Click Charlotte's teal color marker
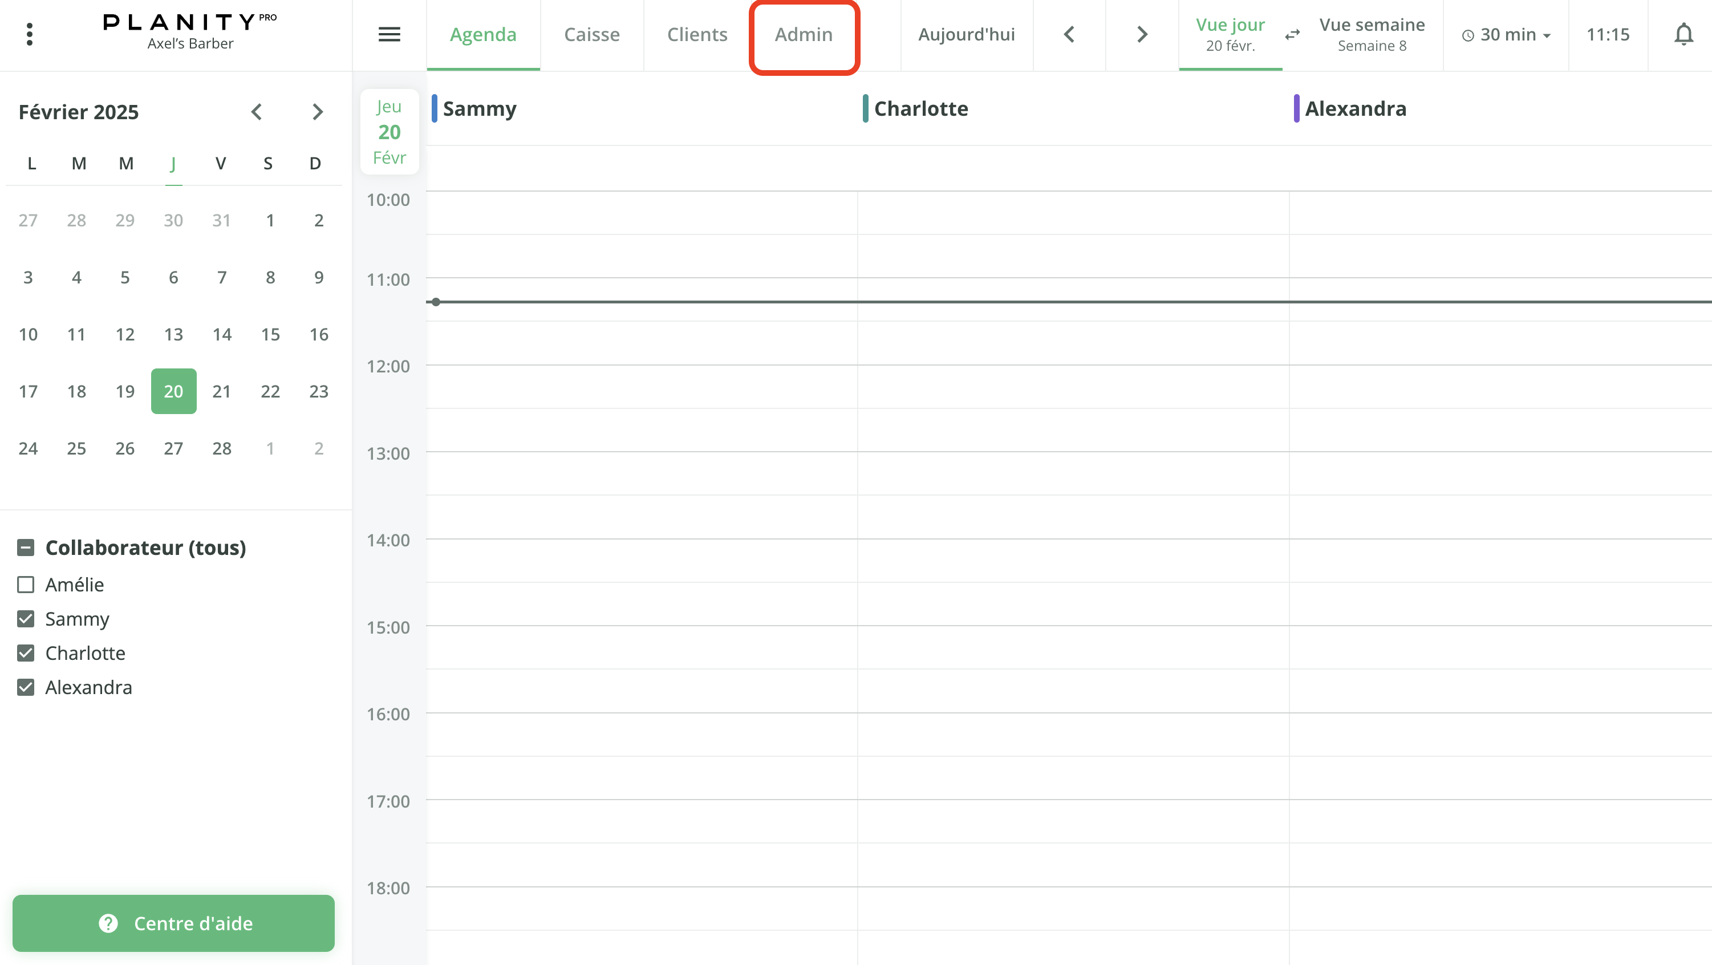The height and width of the screenshot is (965, 1712). pos(865,108)
